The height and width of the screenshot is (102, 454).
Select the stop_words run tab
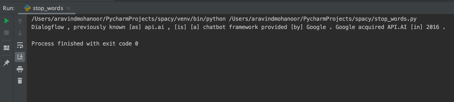tap(47, 8)
